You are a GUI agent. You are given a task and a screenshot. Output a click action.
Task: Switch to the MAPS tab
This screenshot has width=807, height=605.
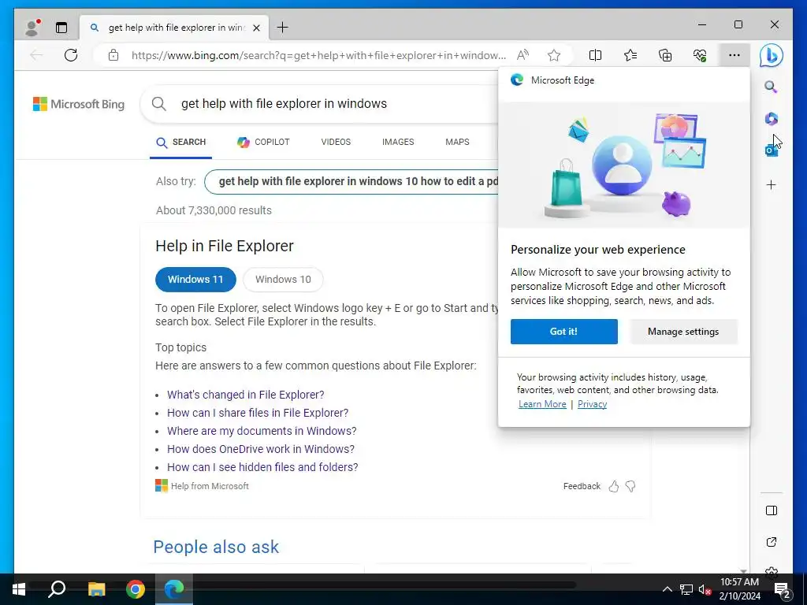click(x=457, y=142)
